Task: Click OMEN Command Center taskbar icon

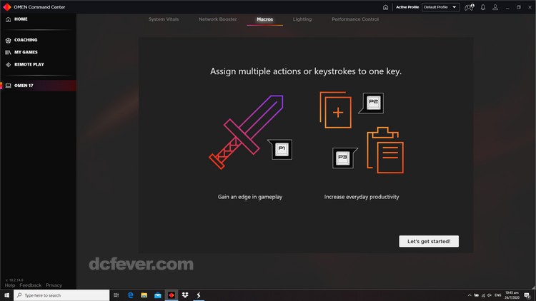Action: click(x=172, y=295)
